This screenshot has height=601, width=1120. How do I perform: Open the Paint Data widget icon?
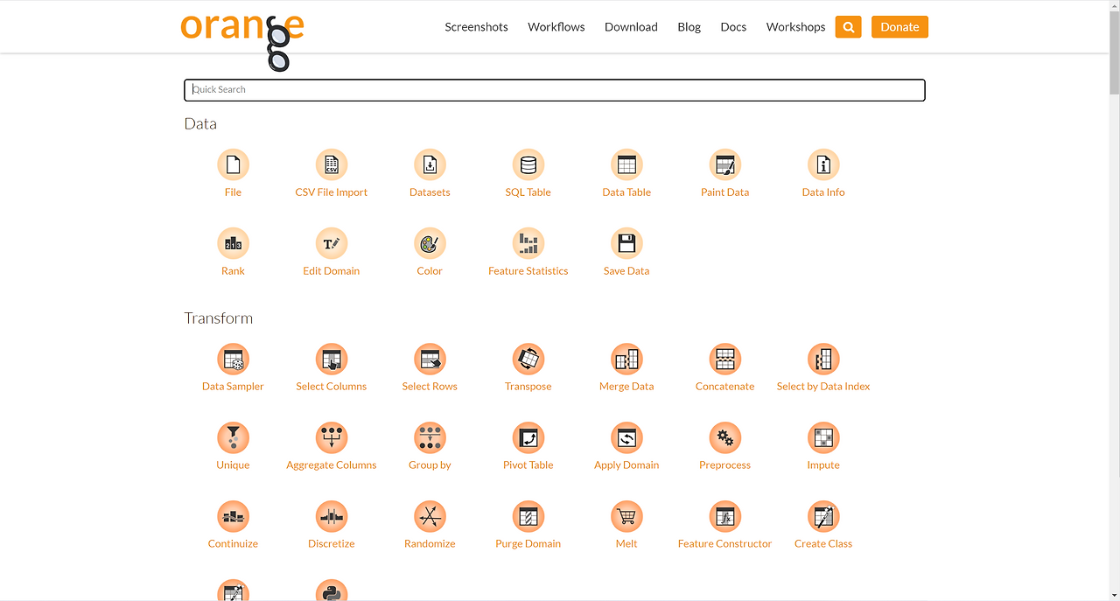pos(725,164)
